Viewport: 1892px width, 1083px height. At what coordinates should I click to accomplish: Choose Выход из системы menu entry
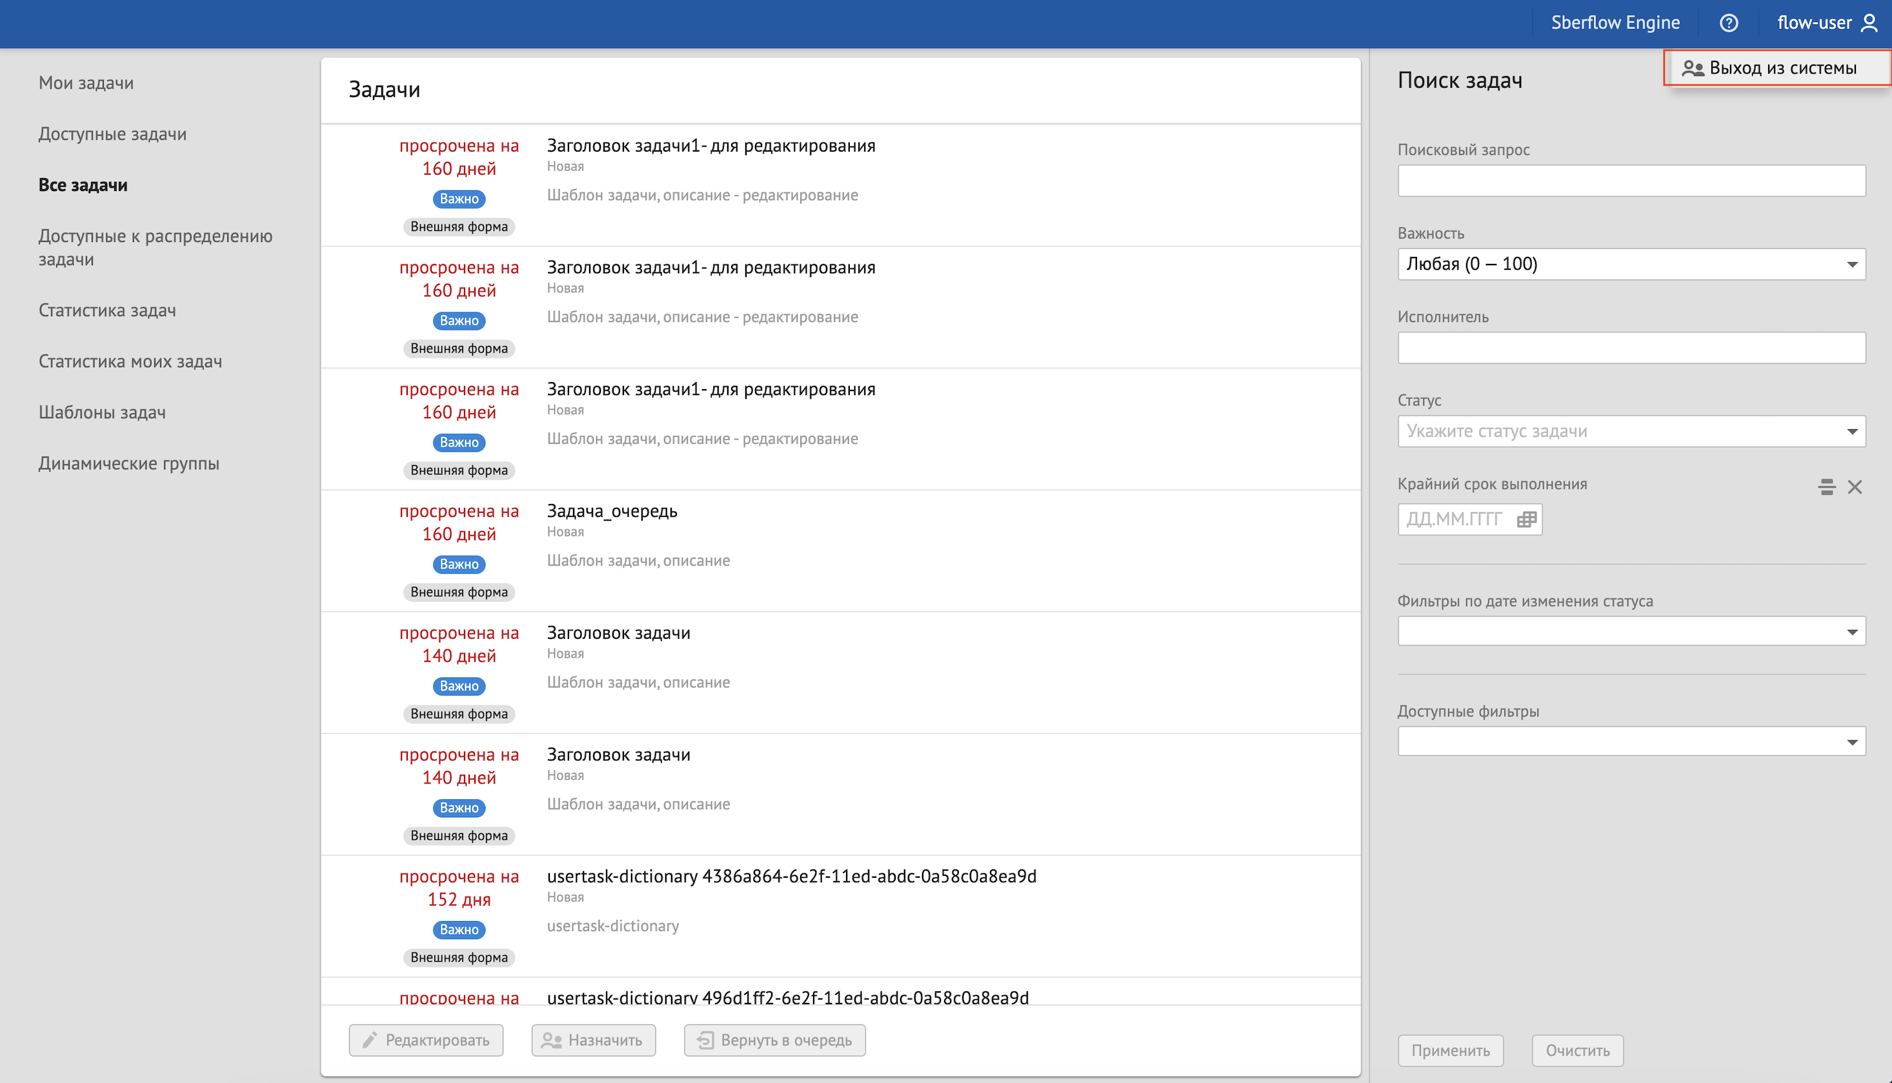(x=1782, y=68)
